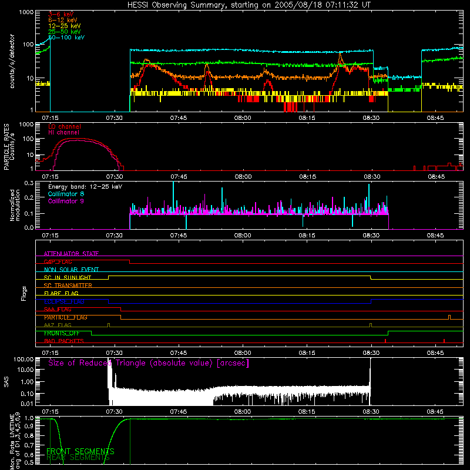The image size is (470, 470).
Task: Click the 'SAA_FLAG' flag label
Action: (x=58, y=310)
